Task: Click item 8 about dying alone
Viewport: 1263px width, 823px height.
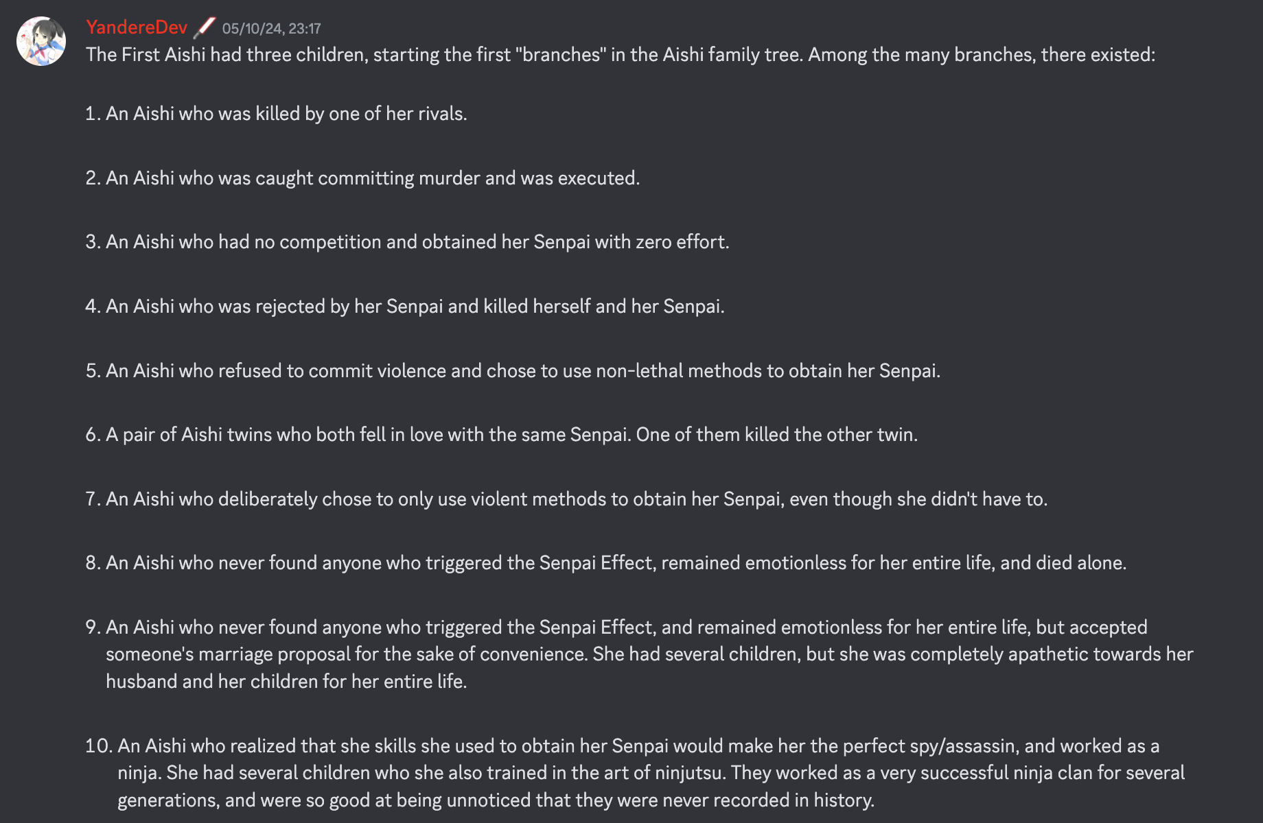Action: coord(606,563)
